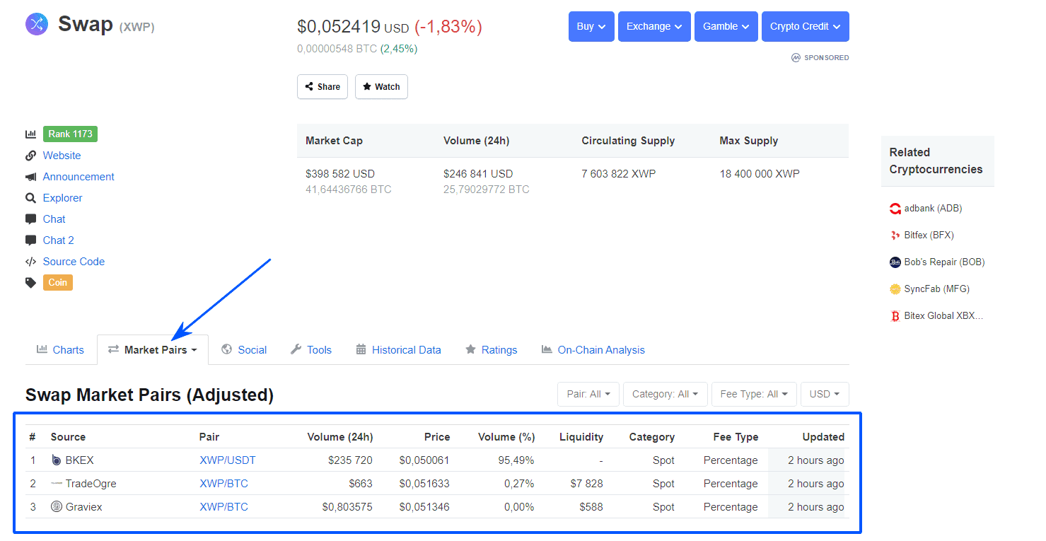
Task: Click the BKEX exchange logo icon
Action: click(x=57, y=460)
